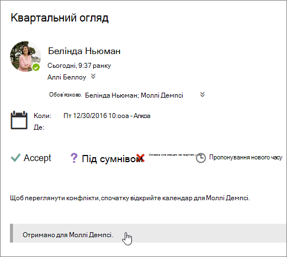Image resolution: width=287 pixels, height=257 pixels.
Task: Click attendee Моллі Демпсі in required list
Action: pyautogui.click(x=162, y=95)
